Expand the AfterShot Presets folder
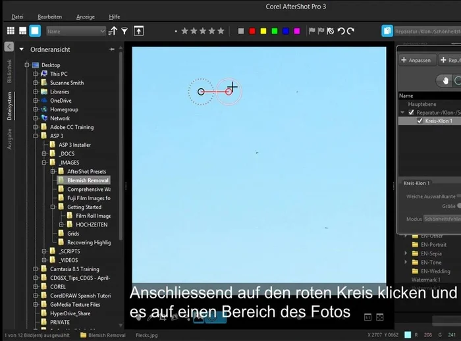461x341 pixels. tap(53, 171)
